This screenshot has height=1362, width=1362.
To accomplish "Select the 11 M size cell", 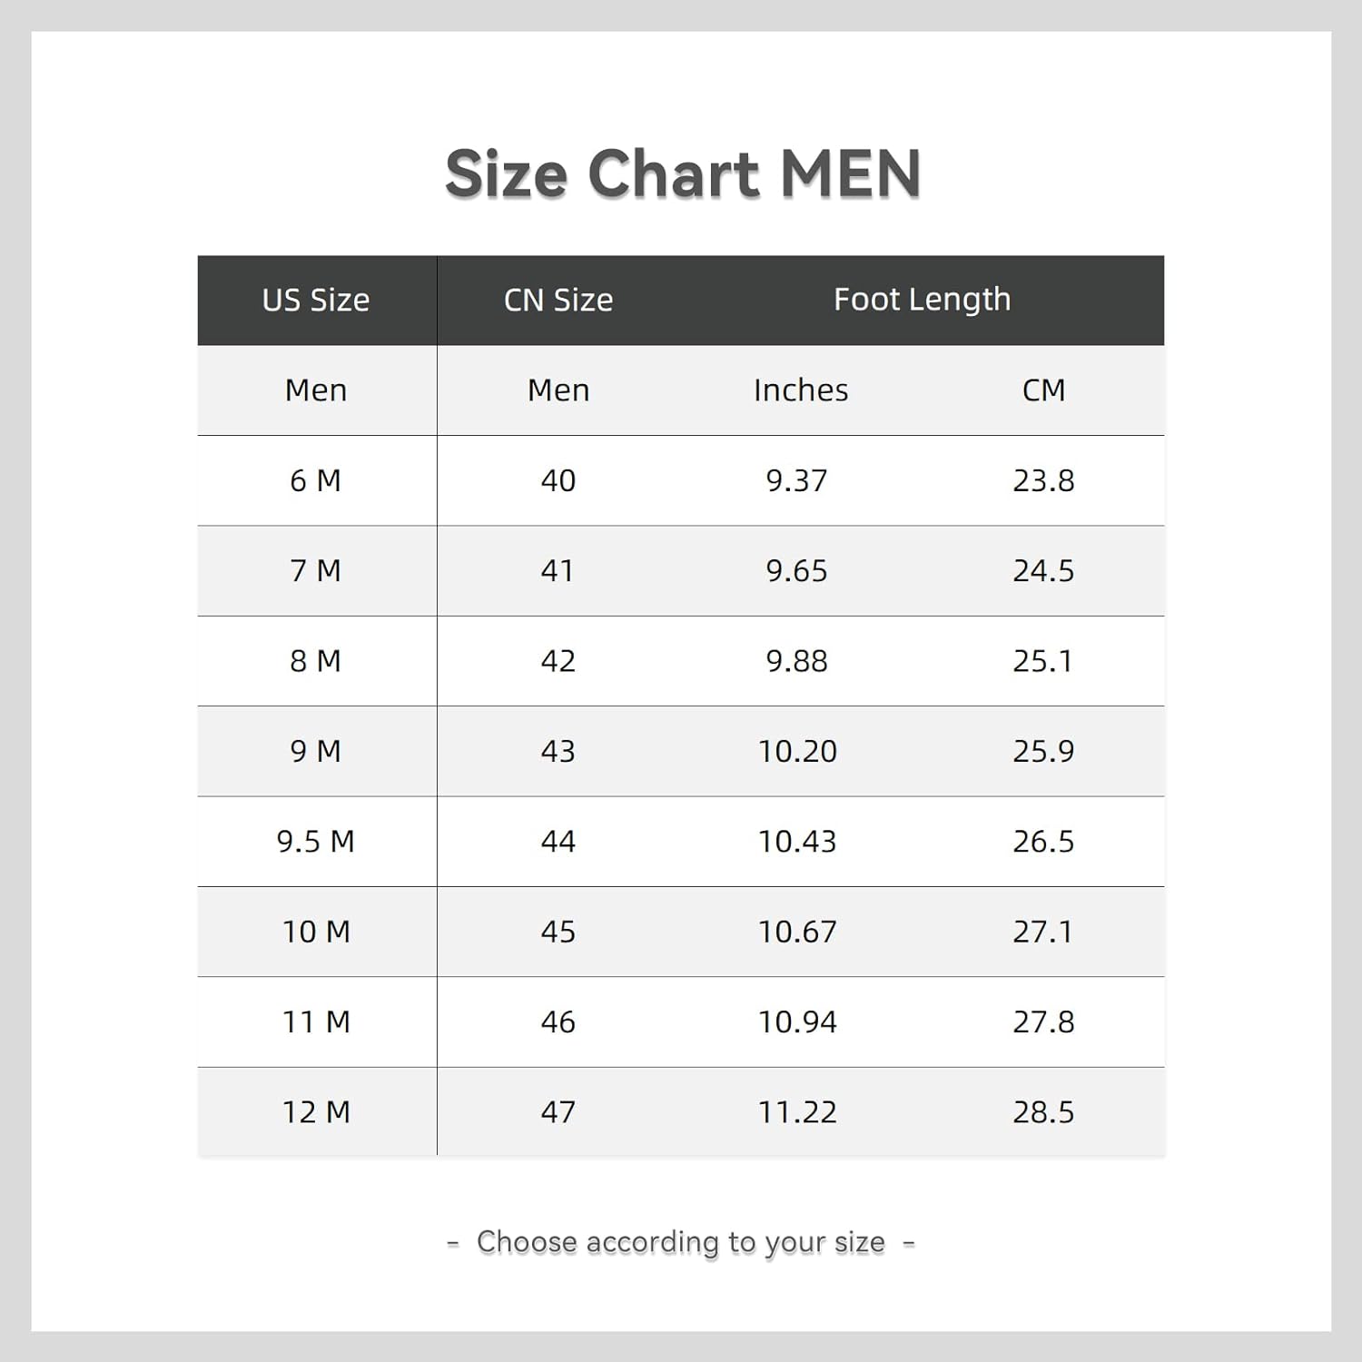I will [x=316, y=1022].
